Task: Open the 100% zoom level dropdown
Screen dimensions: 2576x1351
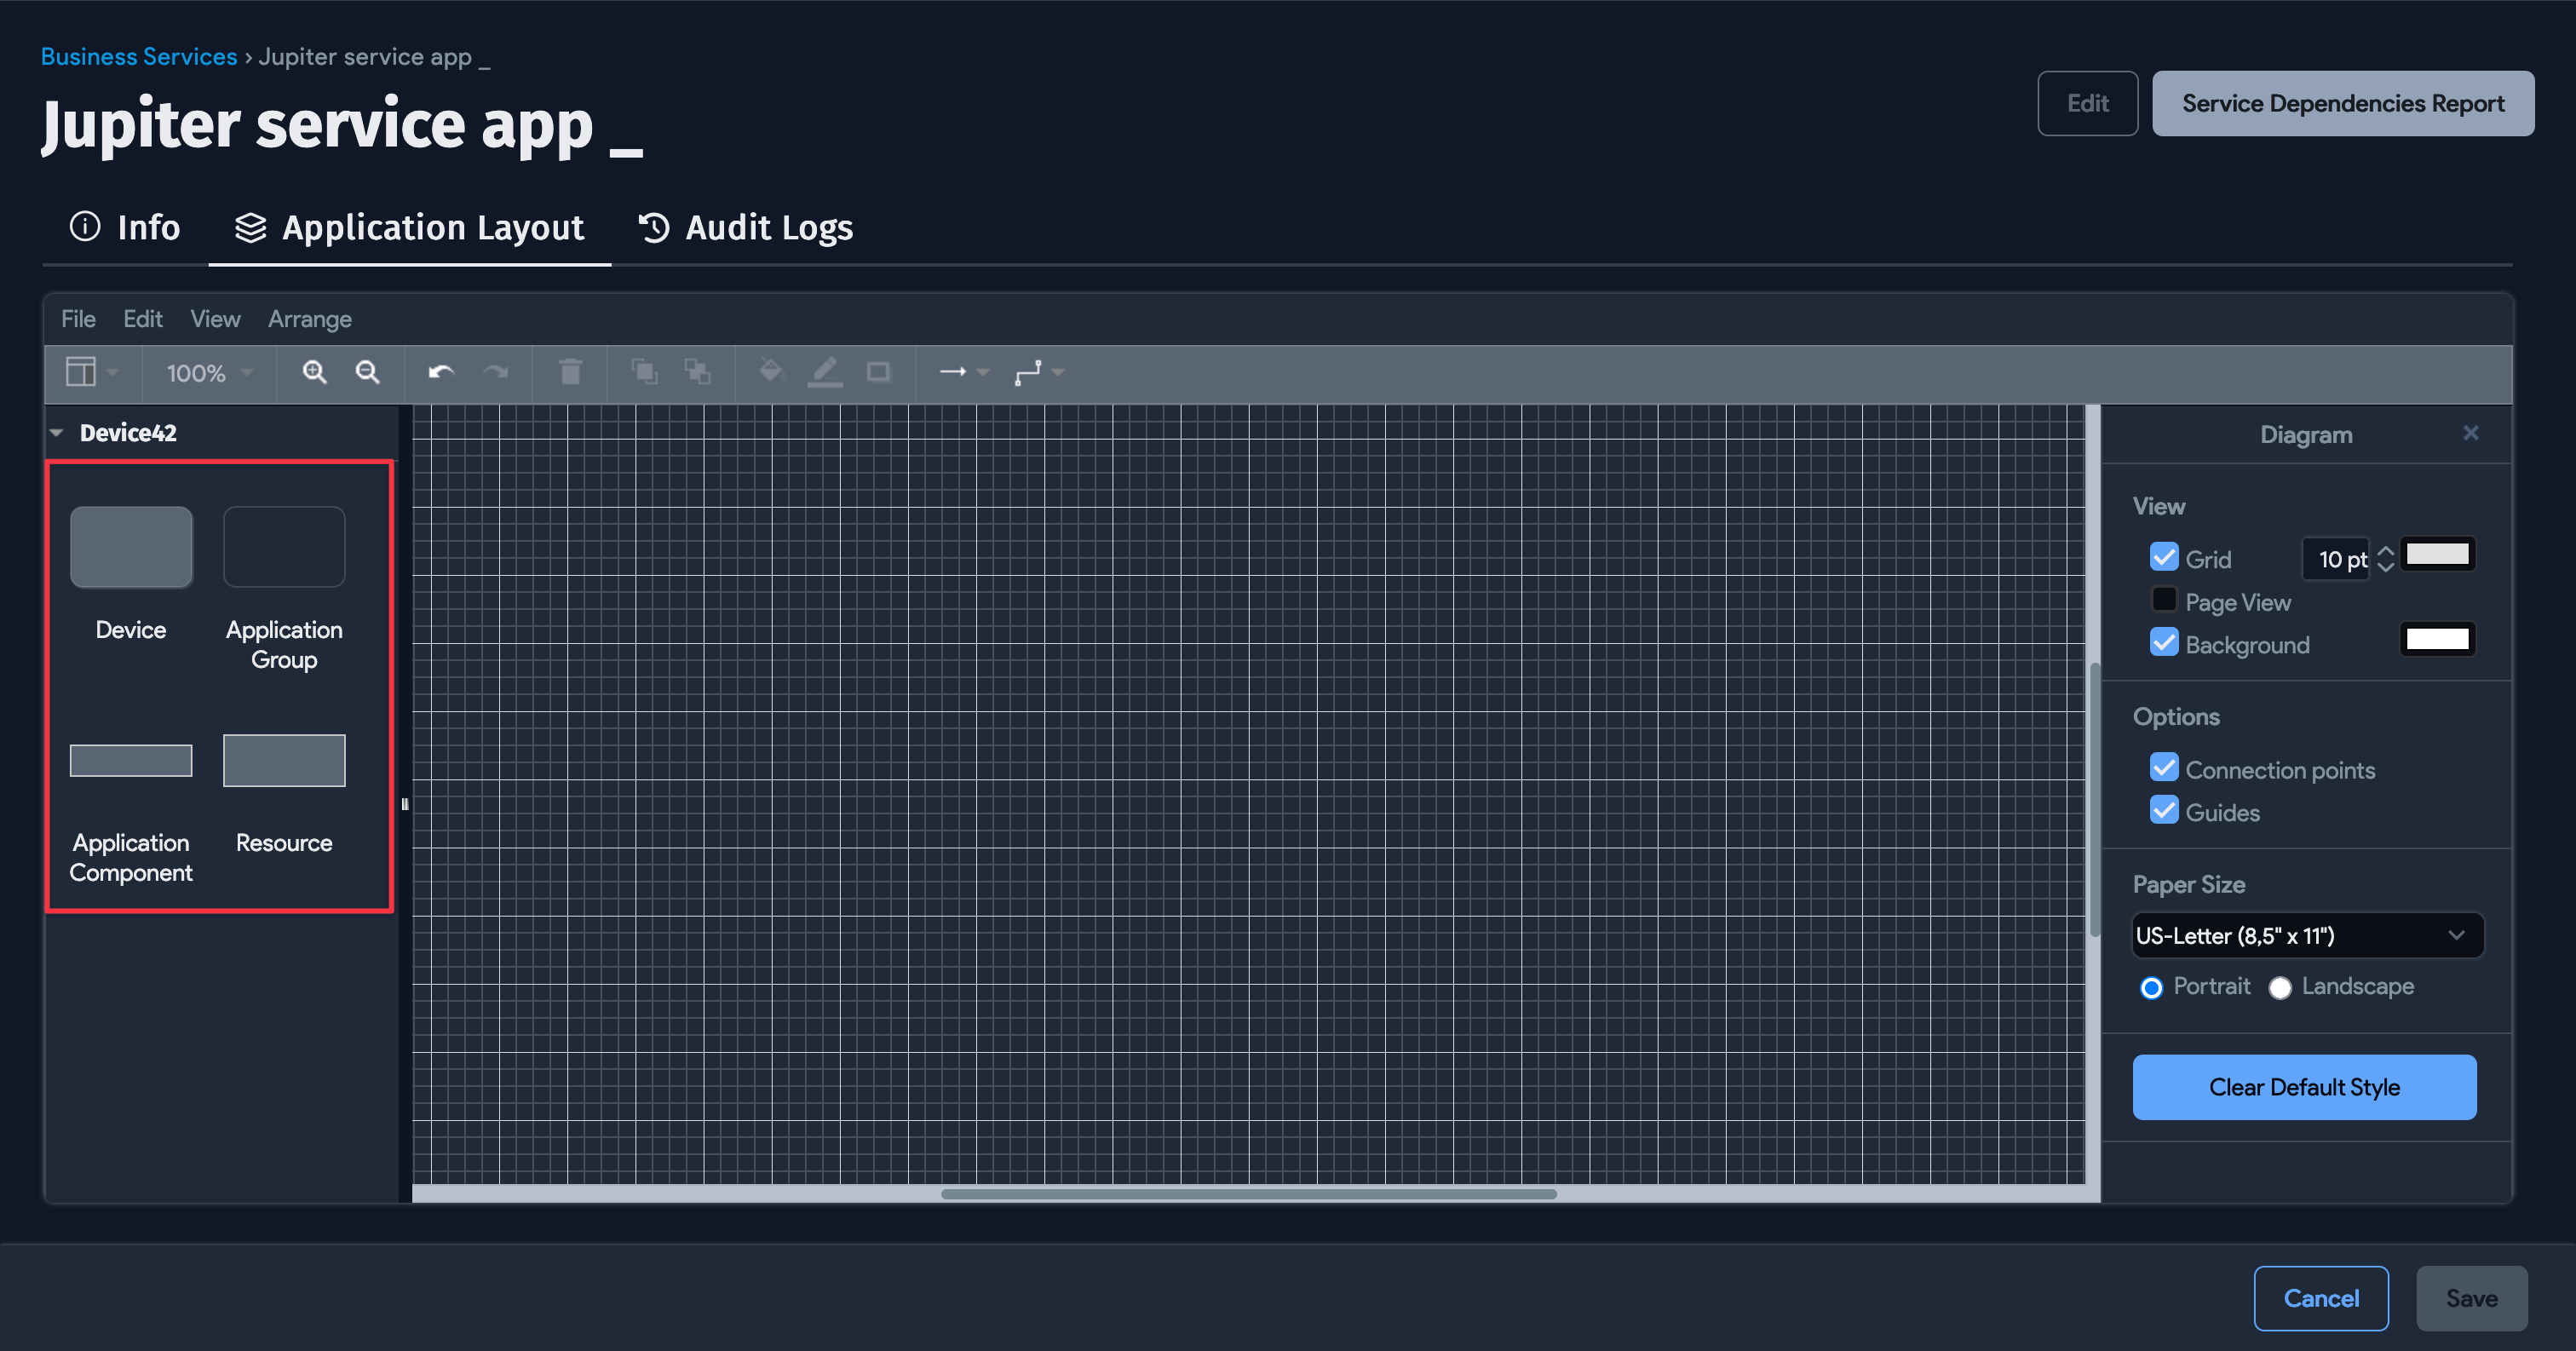Action: 209,373
